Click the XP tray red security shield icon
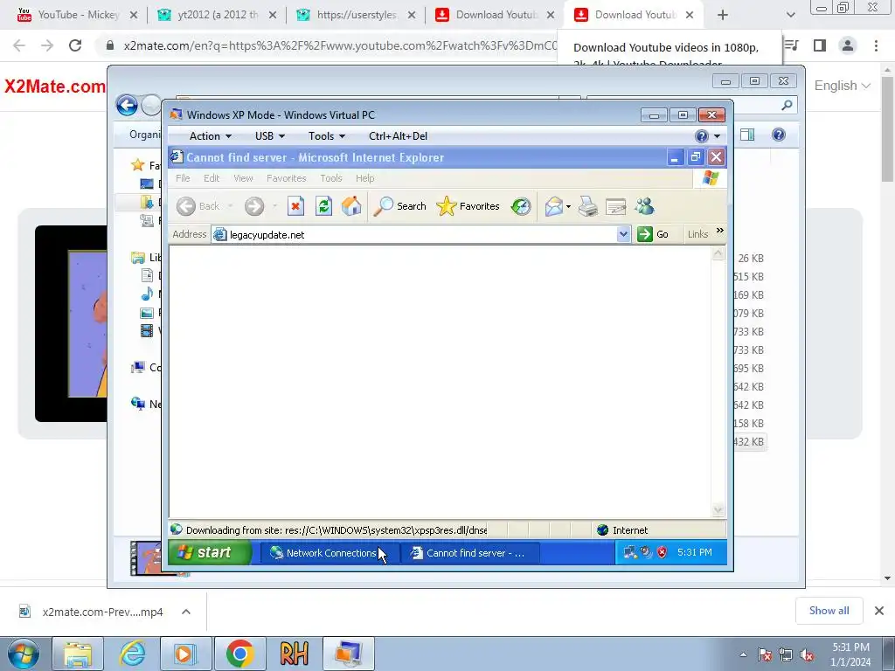 (x=662, y=552)
